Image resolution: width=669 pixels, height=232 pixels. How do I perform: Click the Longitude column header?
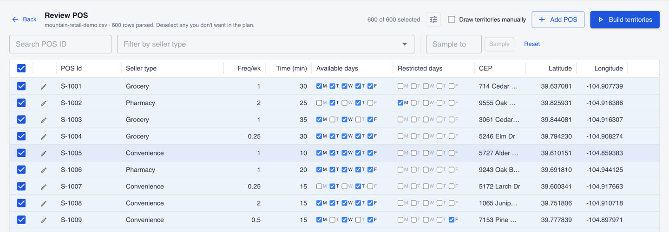[x=609, y=68]
